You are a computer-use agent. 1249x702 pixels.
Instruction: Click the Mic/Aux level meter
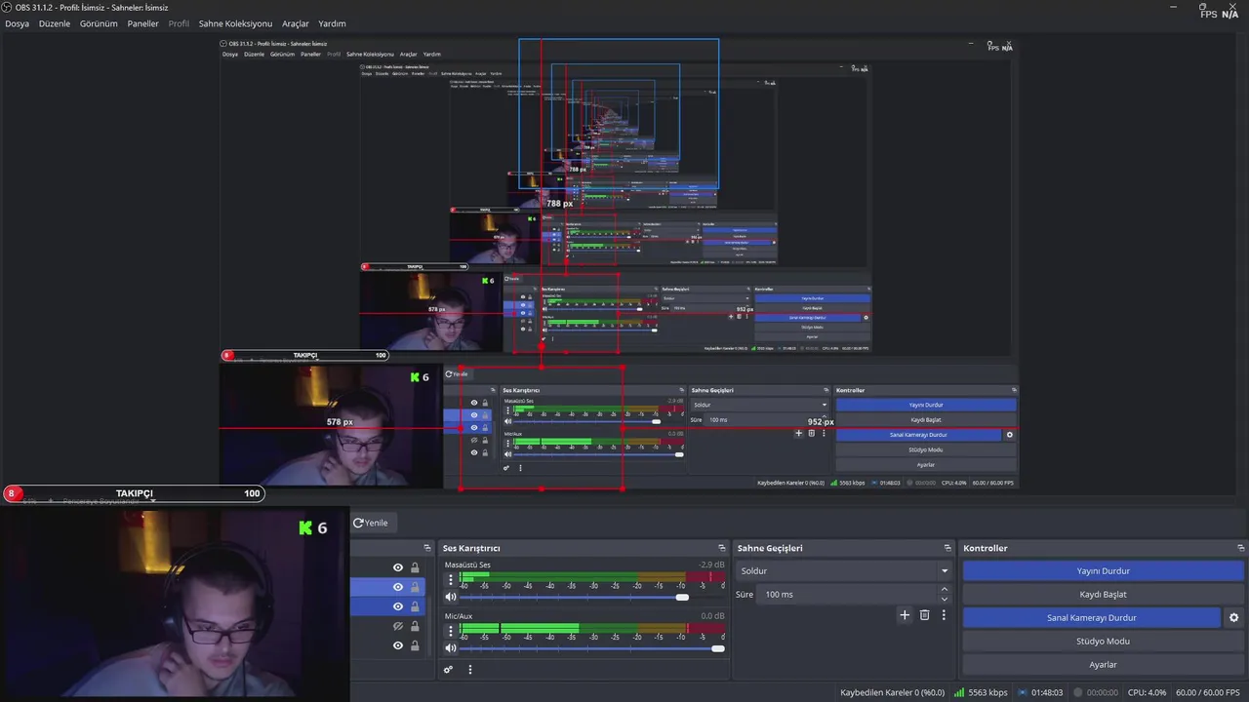(592, 628)
